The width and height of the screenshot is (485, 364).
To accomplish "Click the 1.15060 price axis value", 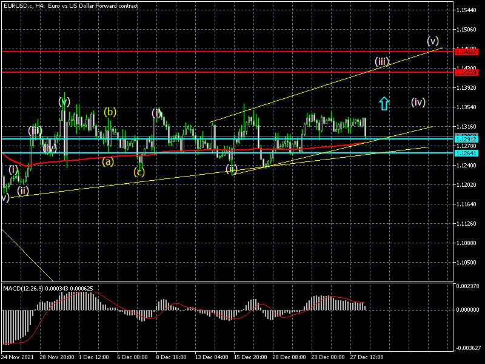I will coord(466,29).
